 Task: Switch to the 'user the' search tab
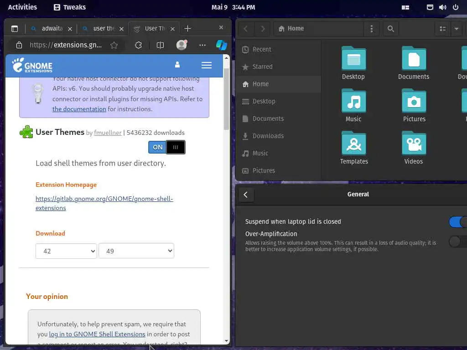pyautogui.click(x=103, y=29)
